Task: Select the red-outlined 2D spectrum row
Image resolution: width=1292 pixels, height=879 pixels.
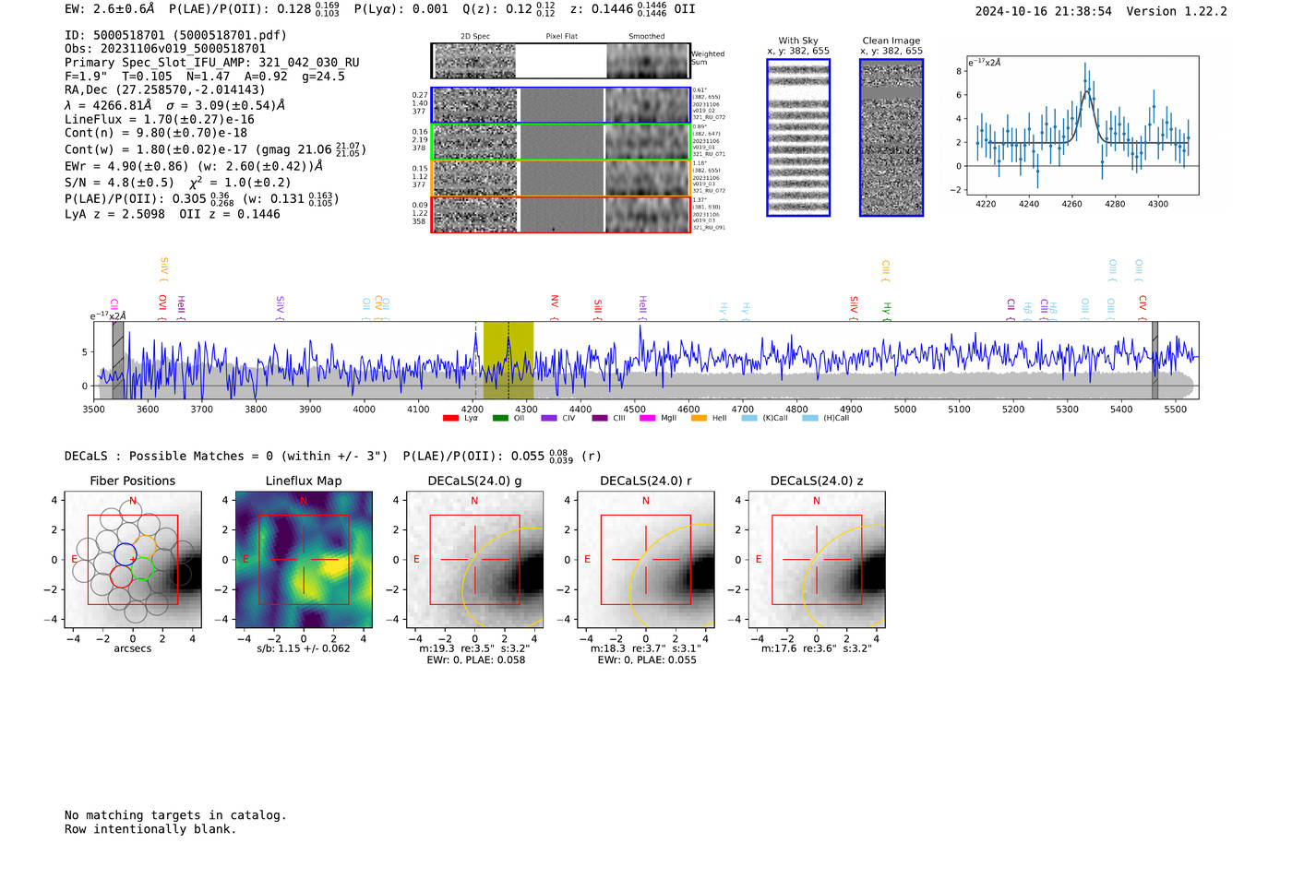Action: (x=561, y=214)
